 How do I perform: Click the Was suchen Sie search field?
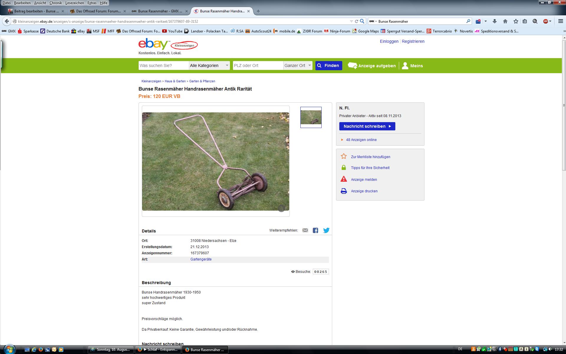pos(164,65)
